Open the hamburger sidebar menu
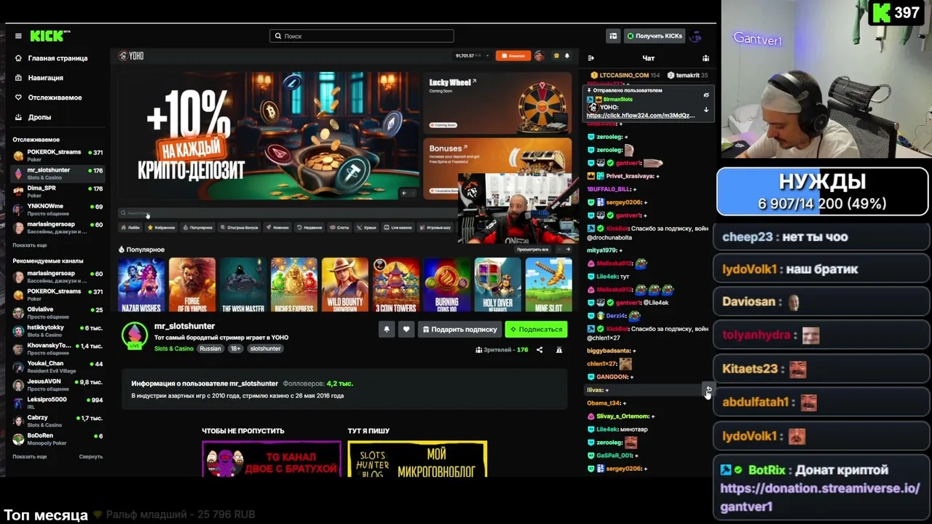Screen dimensions: 932x524 click(18, 36)
